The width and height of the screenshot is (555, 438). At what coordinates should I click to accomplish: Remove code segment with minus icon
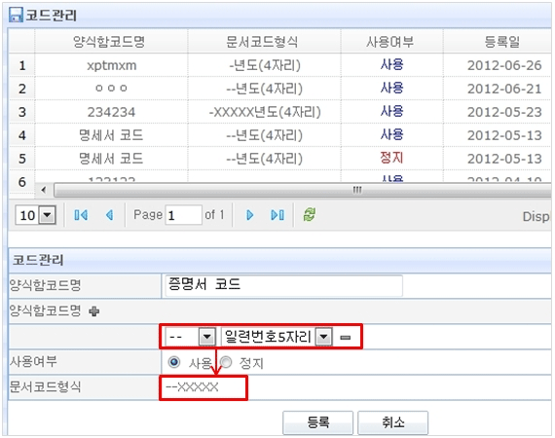(x=345, y=338)
